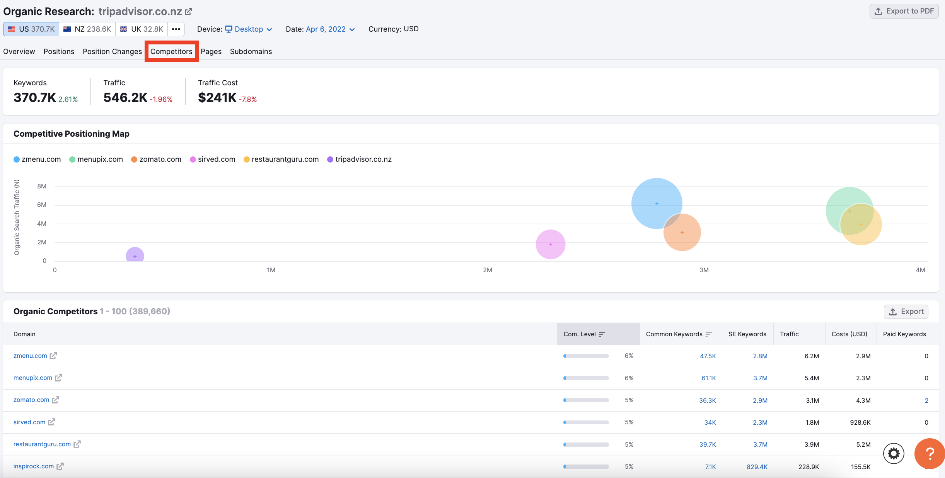
Task: Click the external link icon next to menupix.com
Action: click(x=58, y=378)
